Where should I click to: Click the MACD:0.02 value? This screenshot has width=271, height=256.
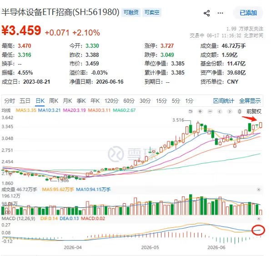pos(93,219)
